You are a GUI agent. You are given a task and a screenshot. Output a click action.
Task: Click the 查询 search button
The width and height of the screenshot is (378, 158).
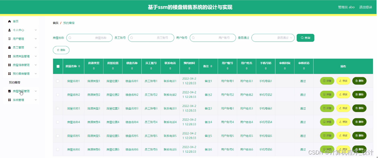point(305,38)
